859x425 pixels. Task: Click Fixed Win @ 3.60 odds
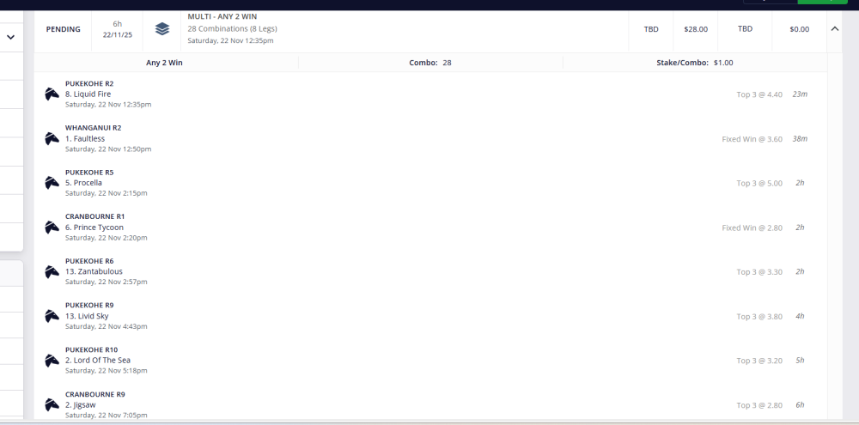point(752,139)
